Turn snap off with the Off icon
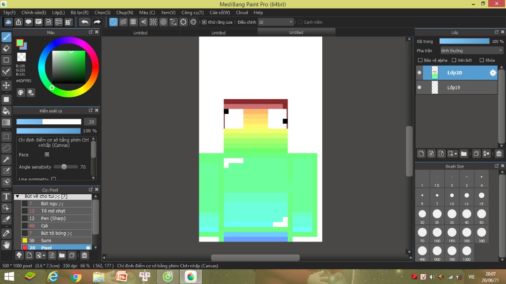The width and height of the screenshot is (506, 284). [113, 22]
